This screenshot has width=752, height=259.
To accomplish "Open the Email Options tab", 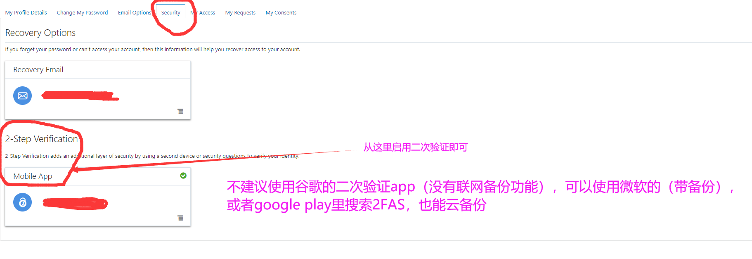I will coord(135,13).
